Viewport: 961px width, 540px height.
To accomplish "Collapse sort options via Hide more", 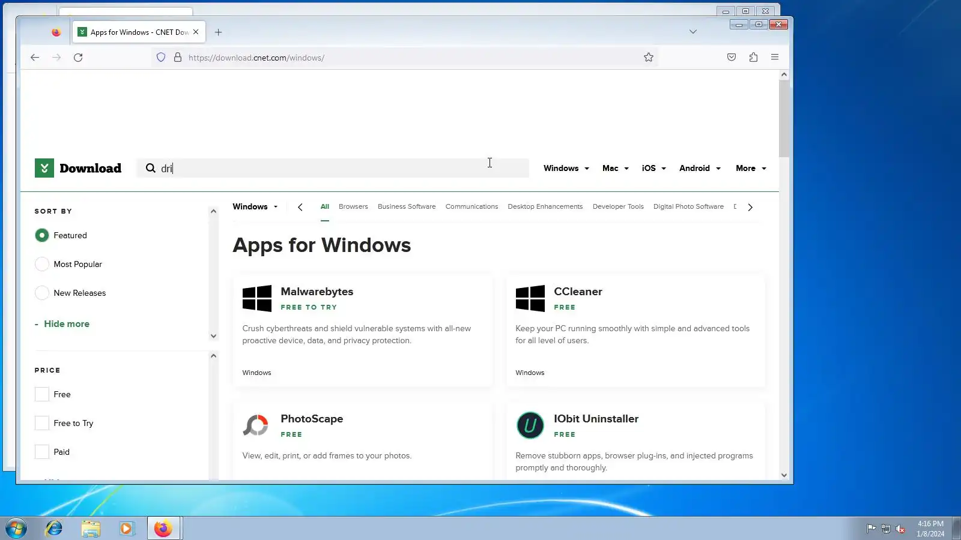I will click(62, 324).
